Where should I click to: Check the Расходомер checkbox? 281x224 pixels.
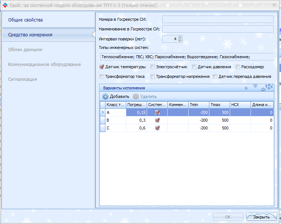pyautogui.click(x=238, y=67)
